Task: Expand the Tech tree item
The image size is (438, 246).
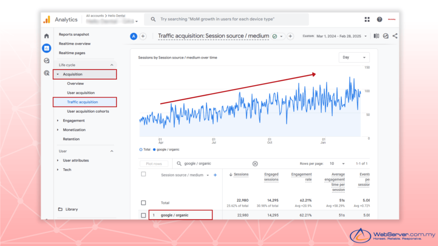Action: tap(58, 170)
